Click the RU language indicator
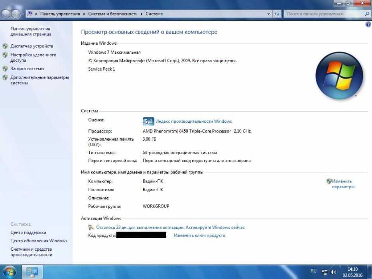 click(314, 271)
